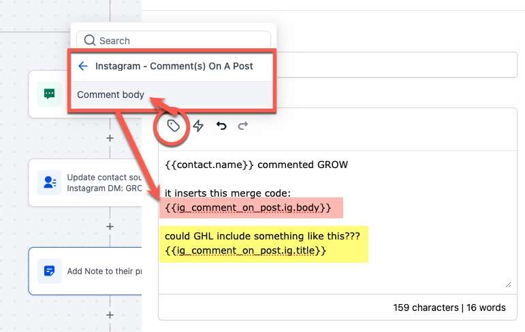The width and height of the screenshot is (525, 332).
Task: Click the magnifier icon in Search box
Action: coord(89,41)
